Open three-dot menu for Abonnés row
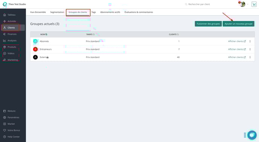 250,41
